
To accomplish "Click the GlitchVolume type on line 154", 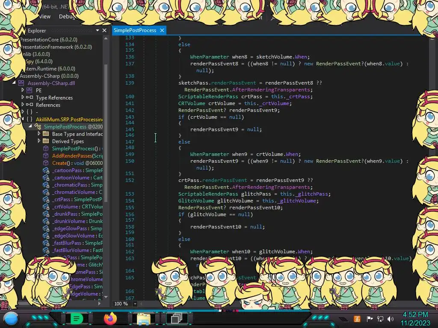I will (196, 201).
